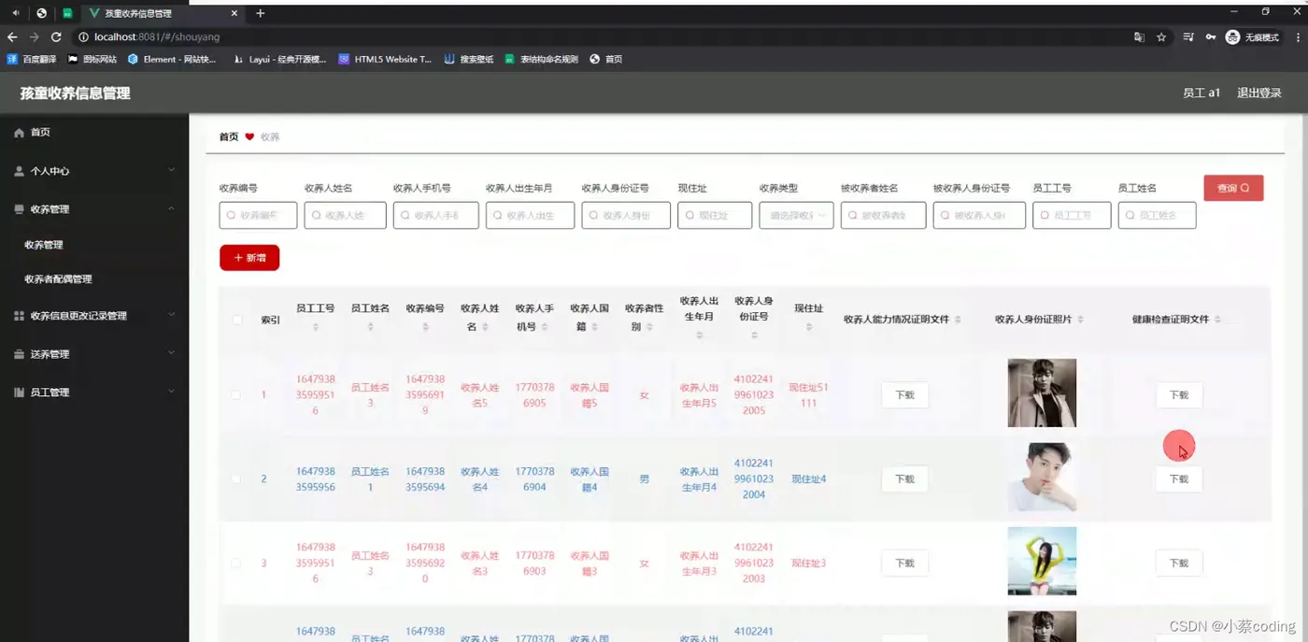The image size is (1308, 642).
Task: Bookmark page with star icon
Action: tap(1161, 37)
